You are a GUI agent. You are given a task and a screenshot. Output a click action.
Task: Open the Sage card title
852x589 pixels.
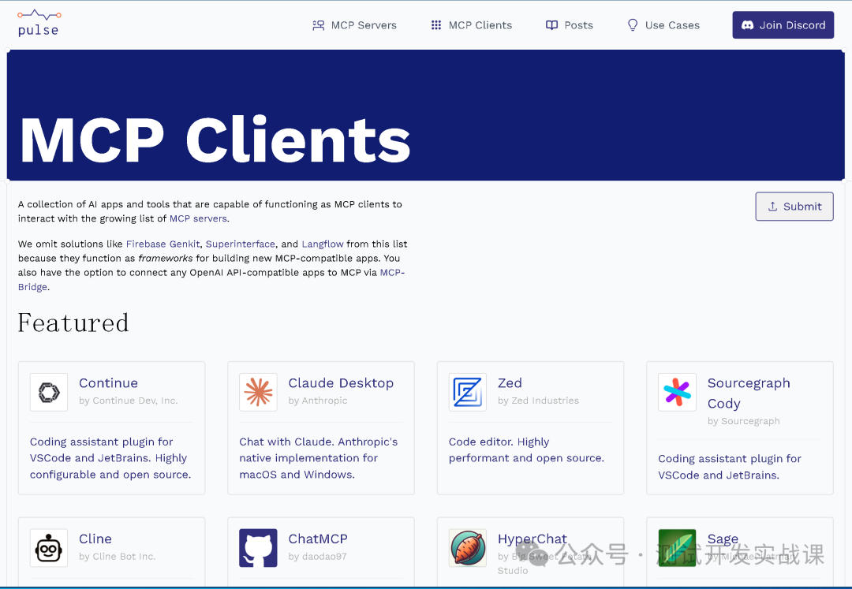click(x=723, y=539)
